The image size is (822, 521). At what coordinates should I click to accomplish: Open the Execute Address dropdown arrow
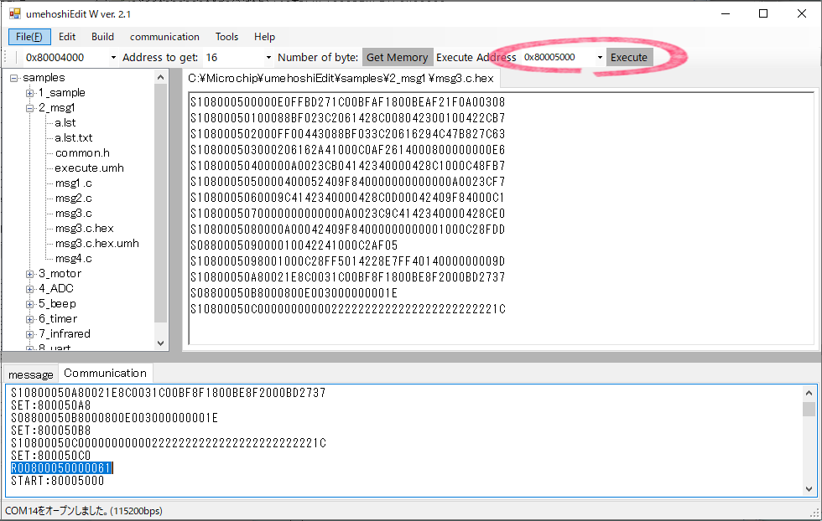coord(600,58)
